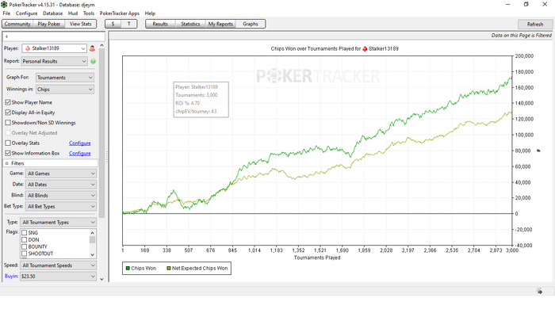Open the Report dropdown showing Personal Results
Image resolution: width=555 pixels, height=309 pixels.
(x=54, y=61)
